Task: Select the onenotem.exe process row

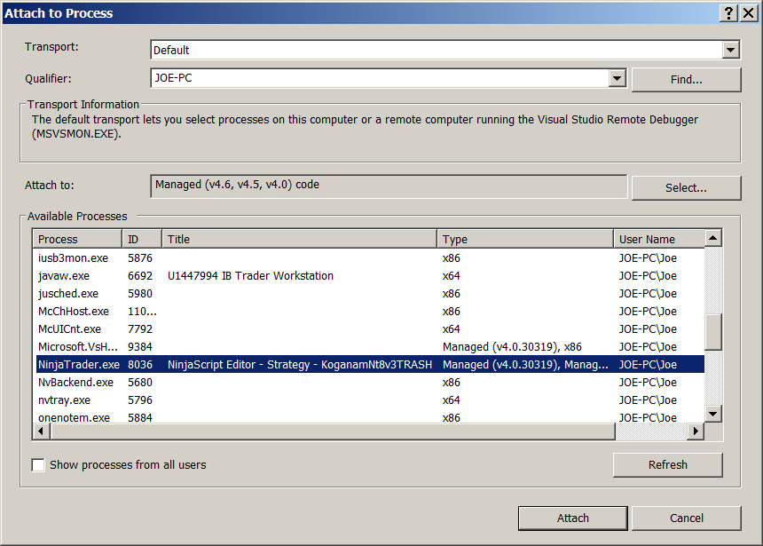Action: (370, 417)
